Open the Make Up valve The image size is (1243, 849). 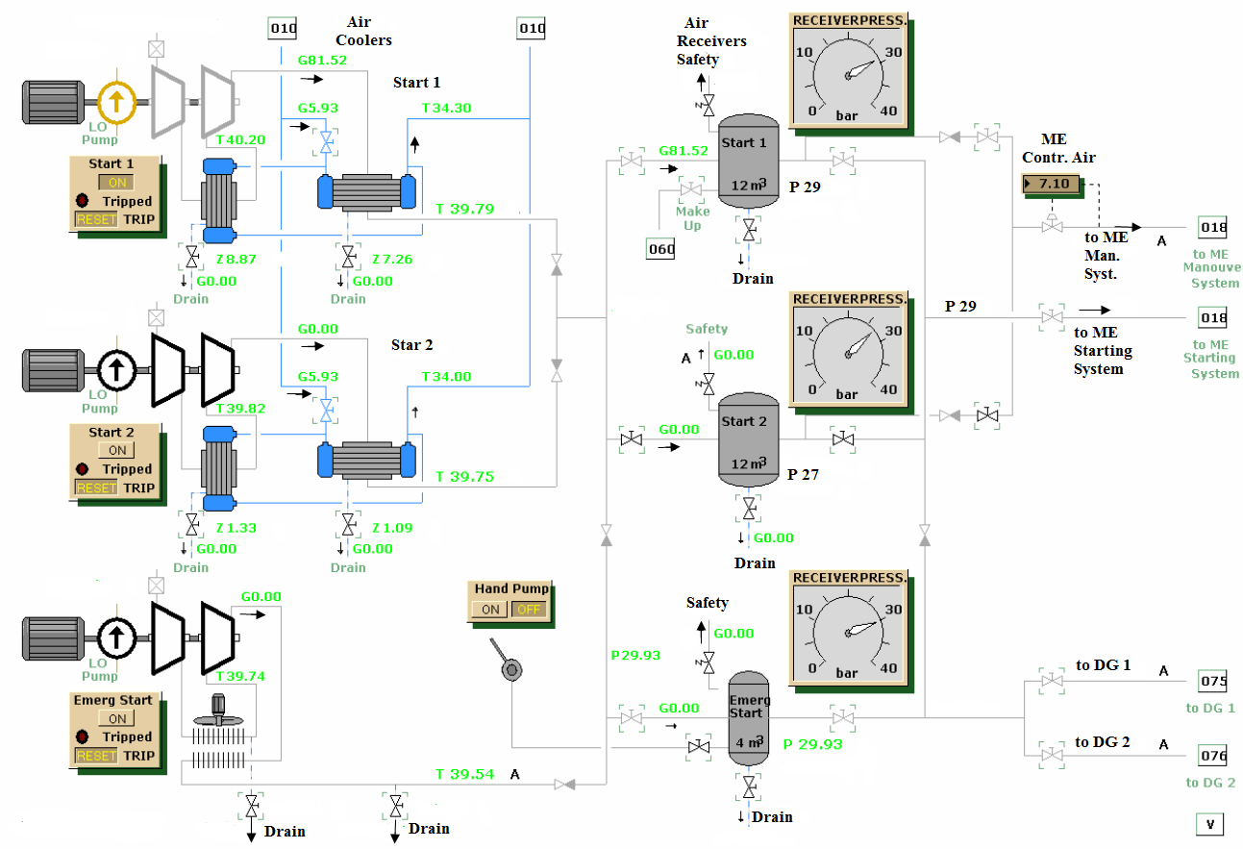(691, 188)
